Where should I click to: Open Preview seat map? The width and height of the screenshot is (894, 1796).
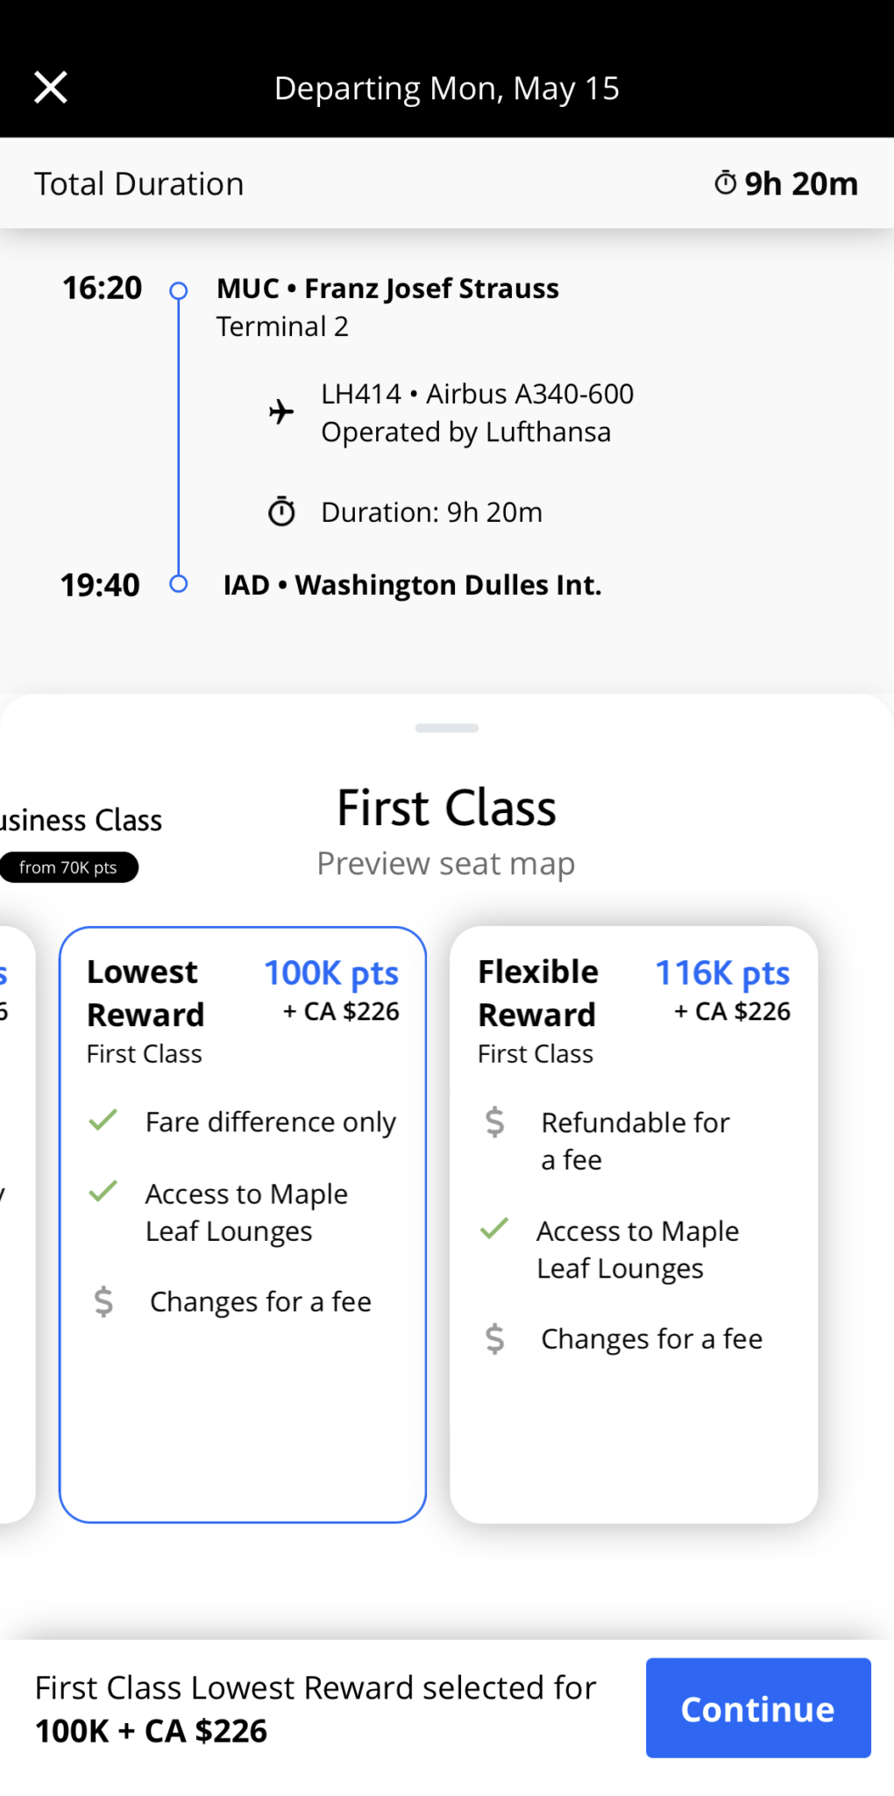(446, 864)
